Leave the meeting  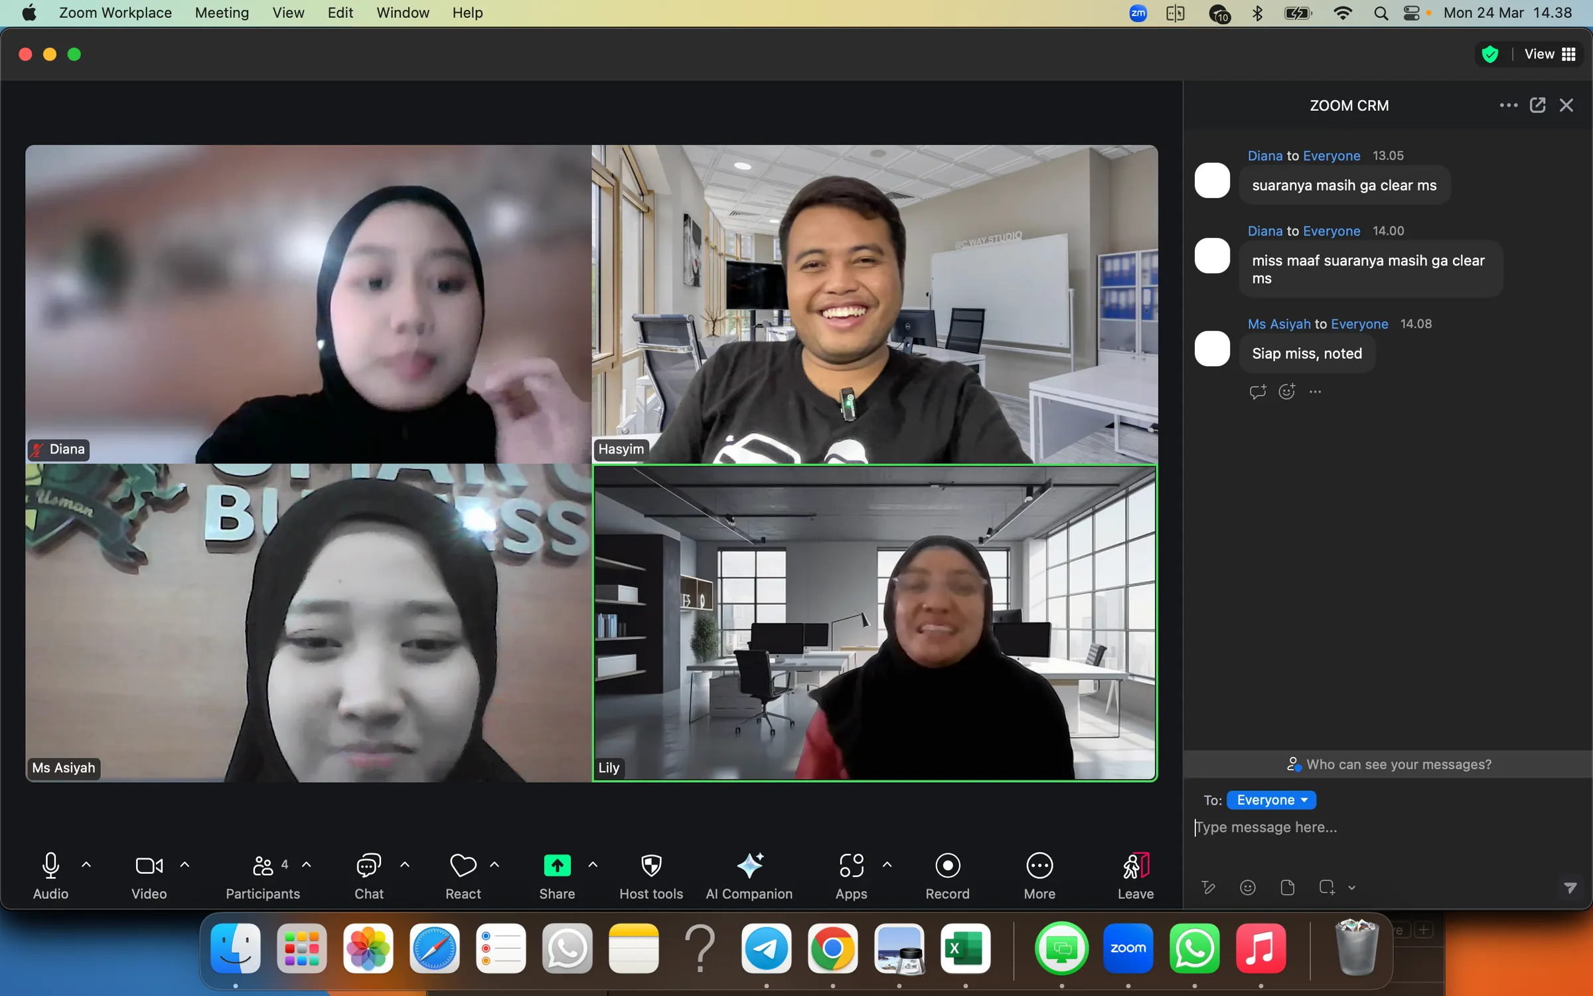(1134, 875)
